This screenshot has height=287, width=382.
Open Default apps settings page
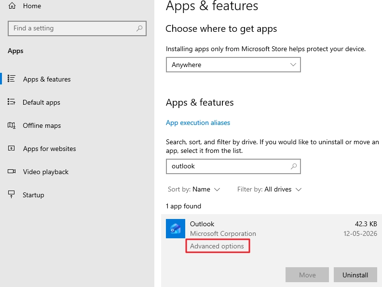pos(41,102)
